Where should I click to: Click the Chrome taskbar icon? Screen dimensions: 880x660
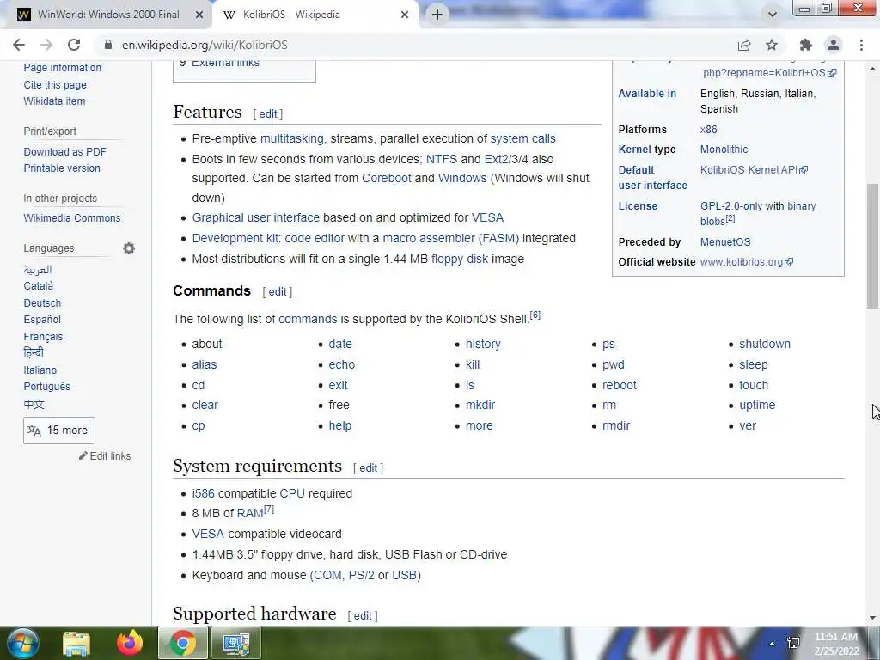[182, 643]
